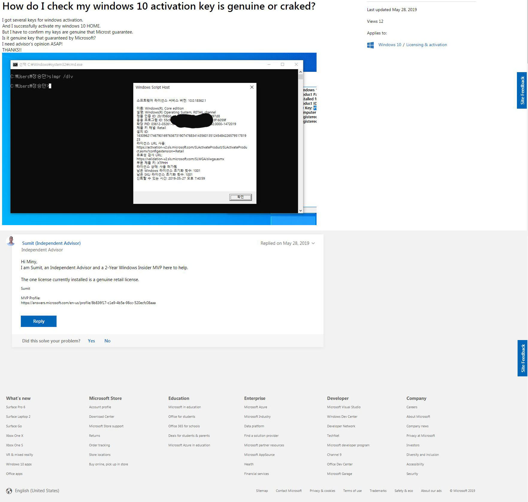The height and width of the screenshot is (502, 528).
Task: Visit the Trademarks link
Action: click(x=378, y=491)
